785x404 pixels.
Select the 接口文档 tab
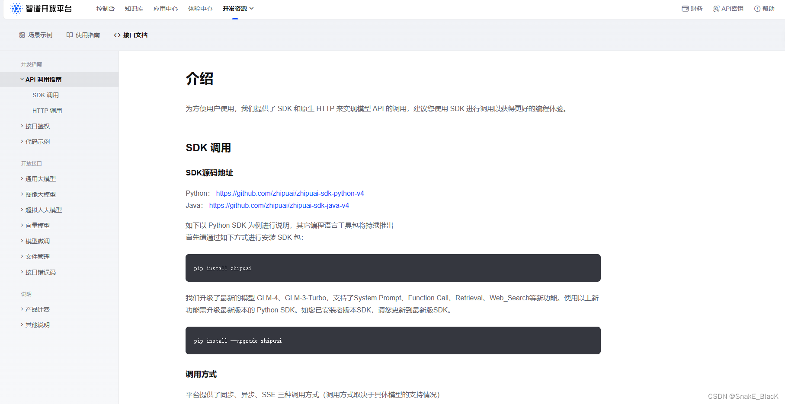pyautogui.click(x=131, y=35)
